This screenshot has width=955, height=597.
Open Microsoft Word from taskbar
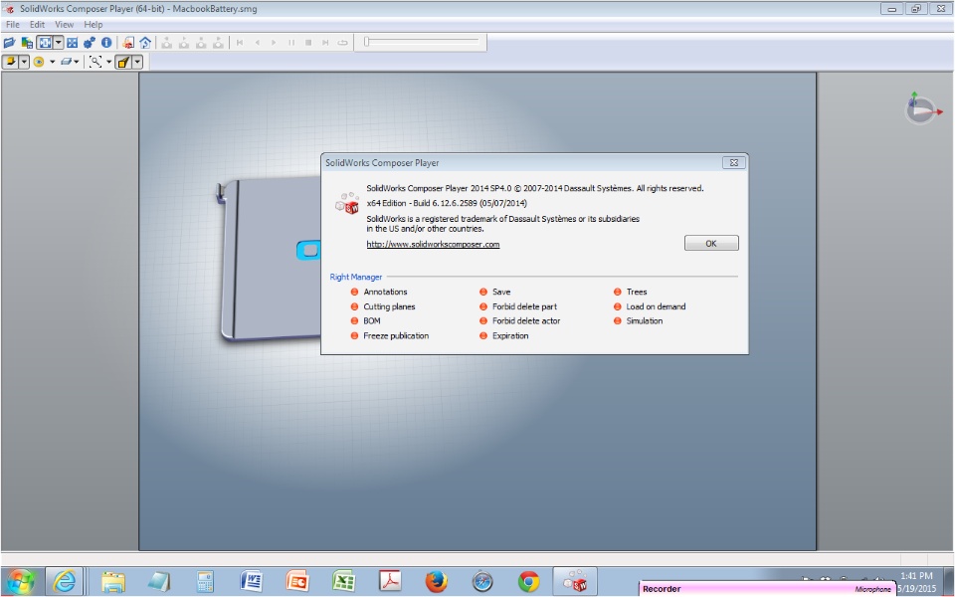pos(251,582)
